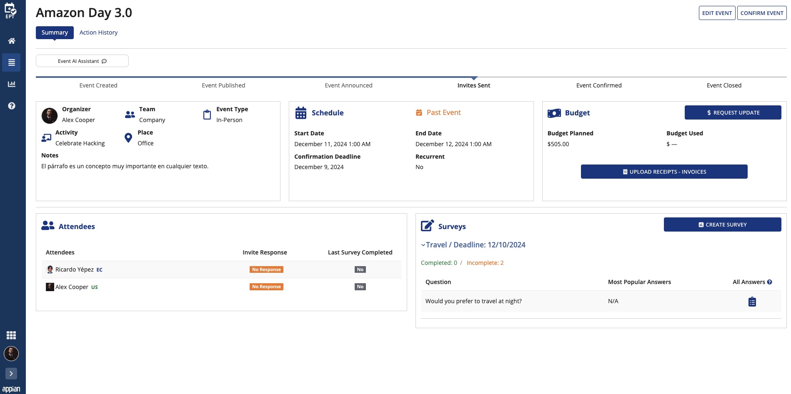
Task: Click the Surveys edit pencil icon
Action: tap(428, 225)
